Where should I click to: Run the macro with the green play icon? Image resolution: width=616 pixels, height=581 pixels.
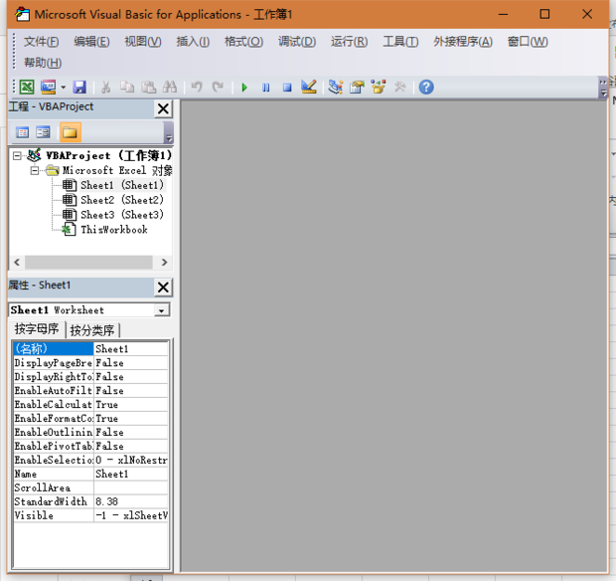pyautogui.click(x=244, y=88)
